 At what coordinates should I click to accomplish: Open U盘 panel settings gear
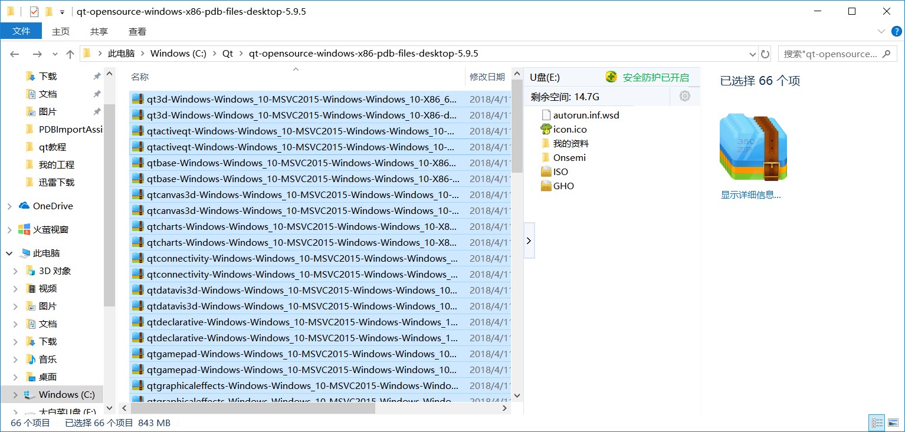pyautogui.click(x=685, y=96)
